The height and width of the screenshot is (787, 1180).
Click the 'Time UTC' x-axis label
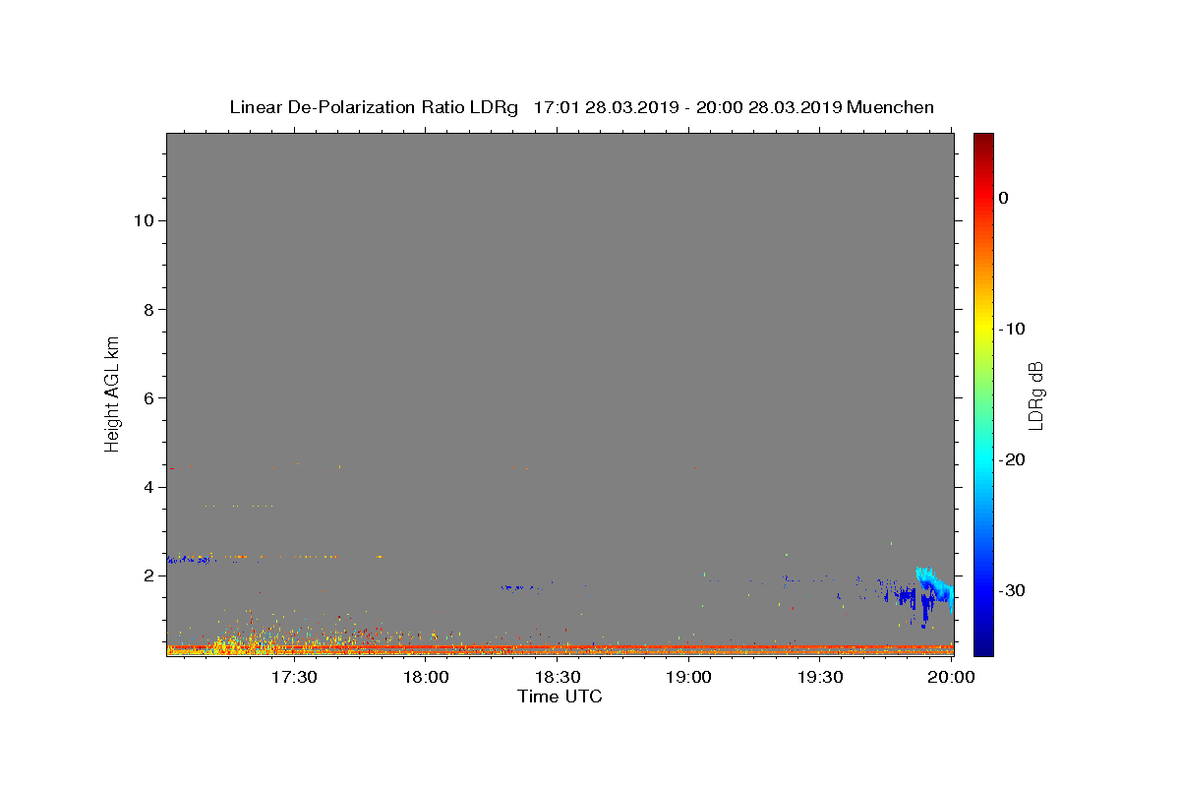pos(560,696)
